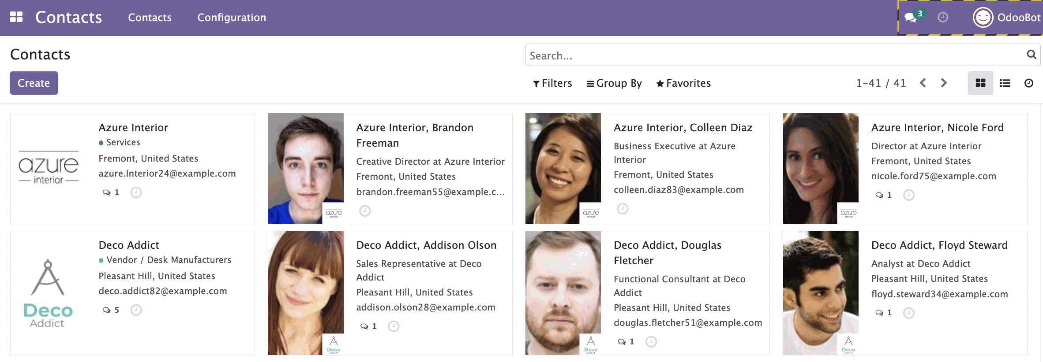Screen dimensions: 1043x362
Task: Click message icon with 5 on Deco Addict card
Action: tap(106, 310)
